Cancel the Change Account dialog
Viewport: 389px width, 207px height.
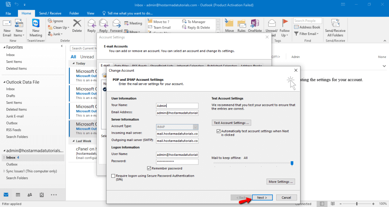[286, 198]
